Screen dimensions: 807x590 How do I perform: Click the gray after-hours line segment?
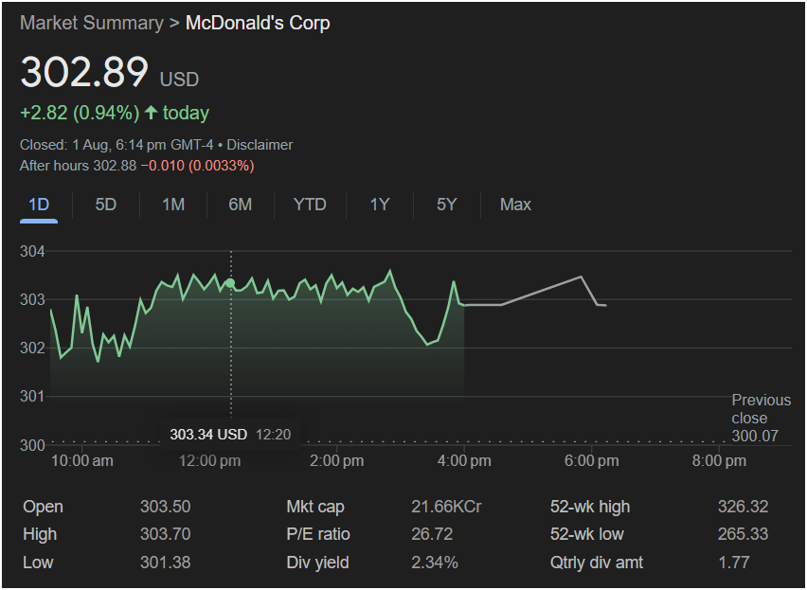coord(540,292)
